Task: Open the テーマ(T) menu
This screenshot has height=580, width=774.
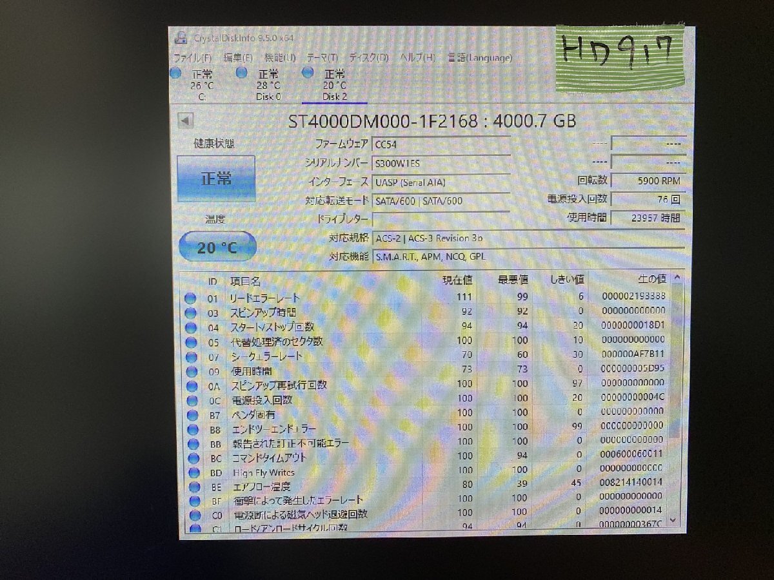Action: point(322,57)
